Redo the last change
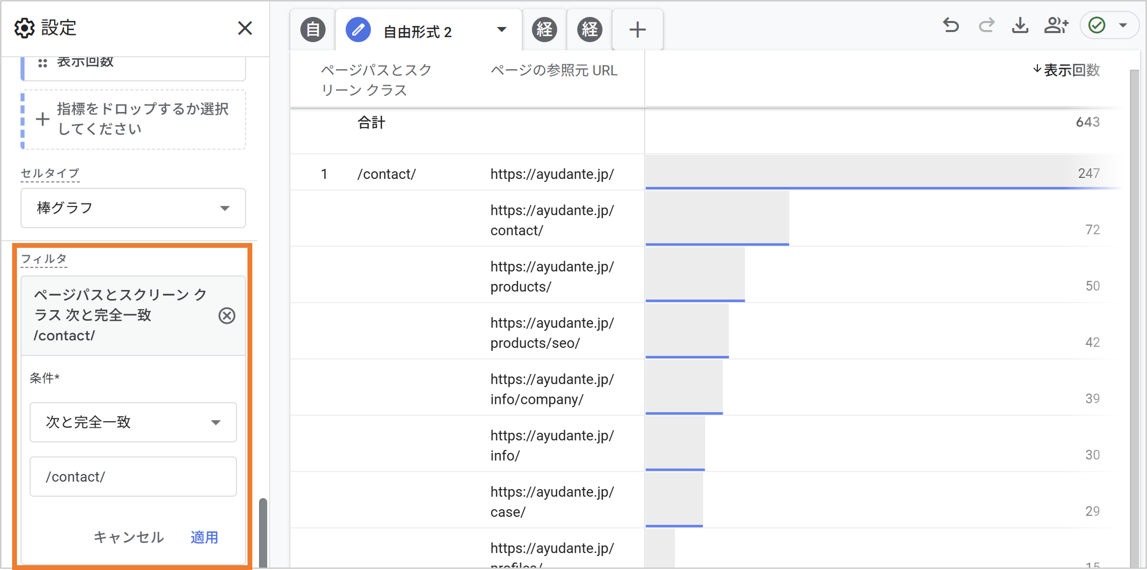Image resolution: width=1147 pixels, height=570 pixels. coord(986,25)
